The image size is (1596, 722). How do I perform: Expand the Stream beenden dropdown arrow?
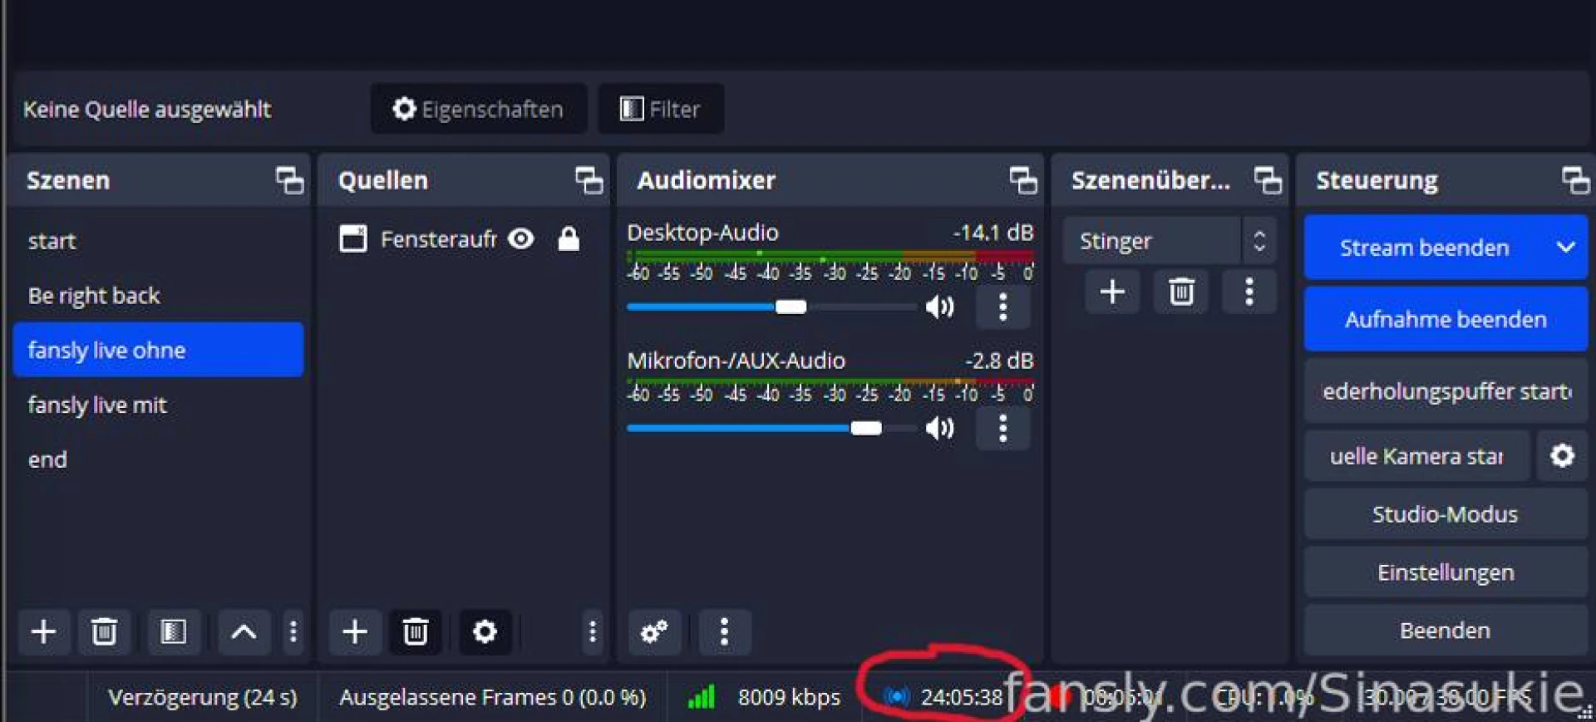click(1565, 248)
